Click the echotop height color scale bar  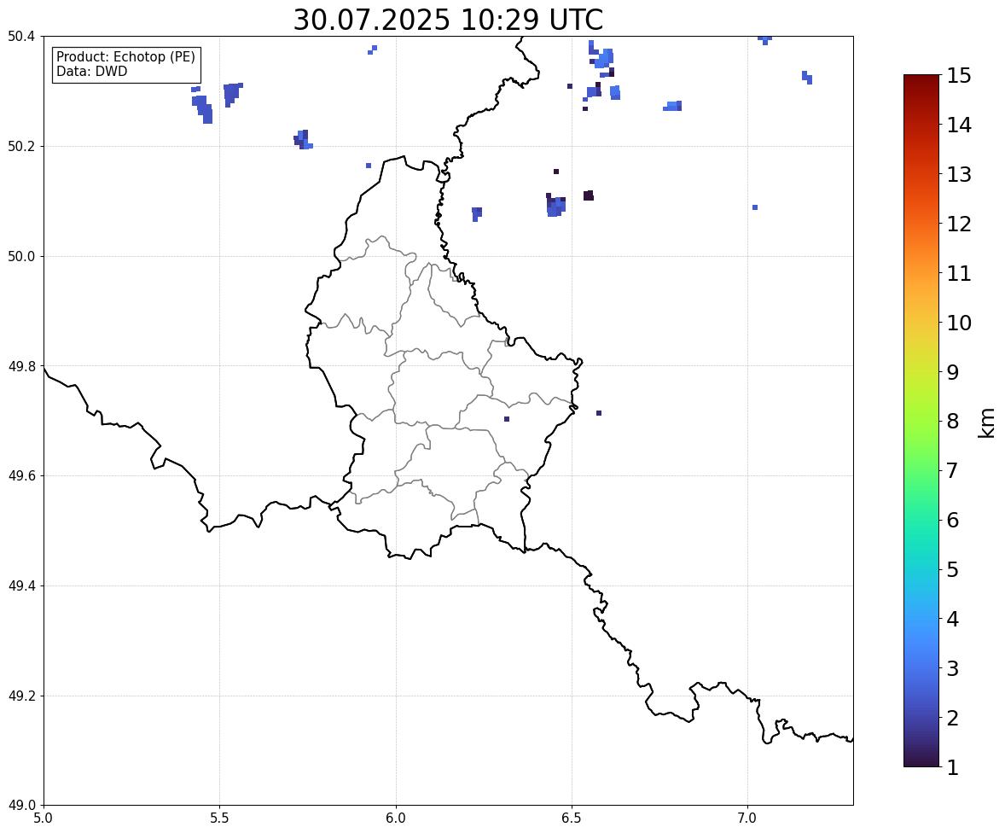click(x=921, y=421)
